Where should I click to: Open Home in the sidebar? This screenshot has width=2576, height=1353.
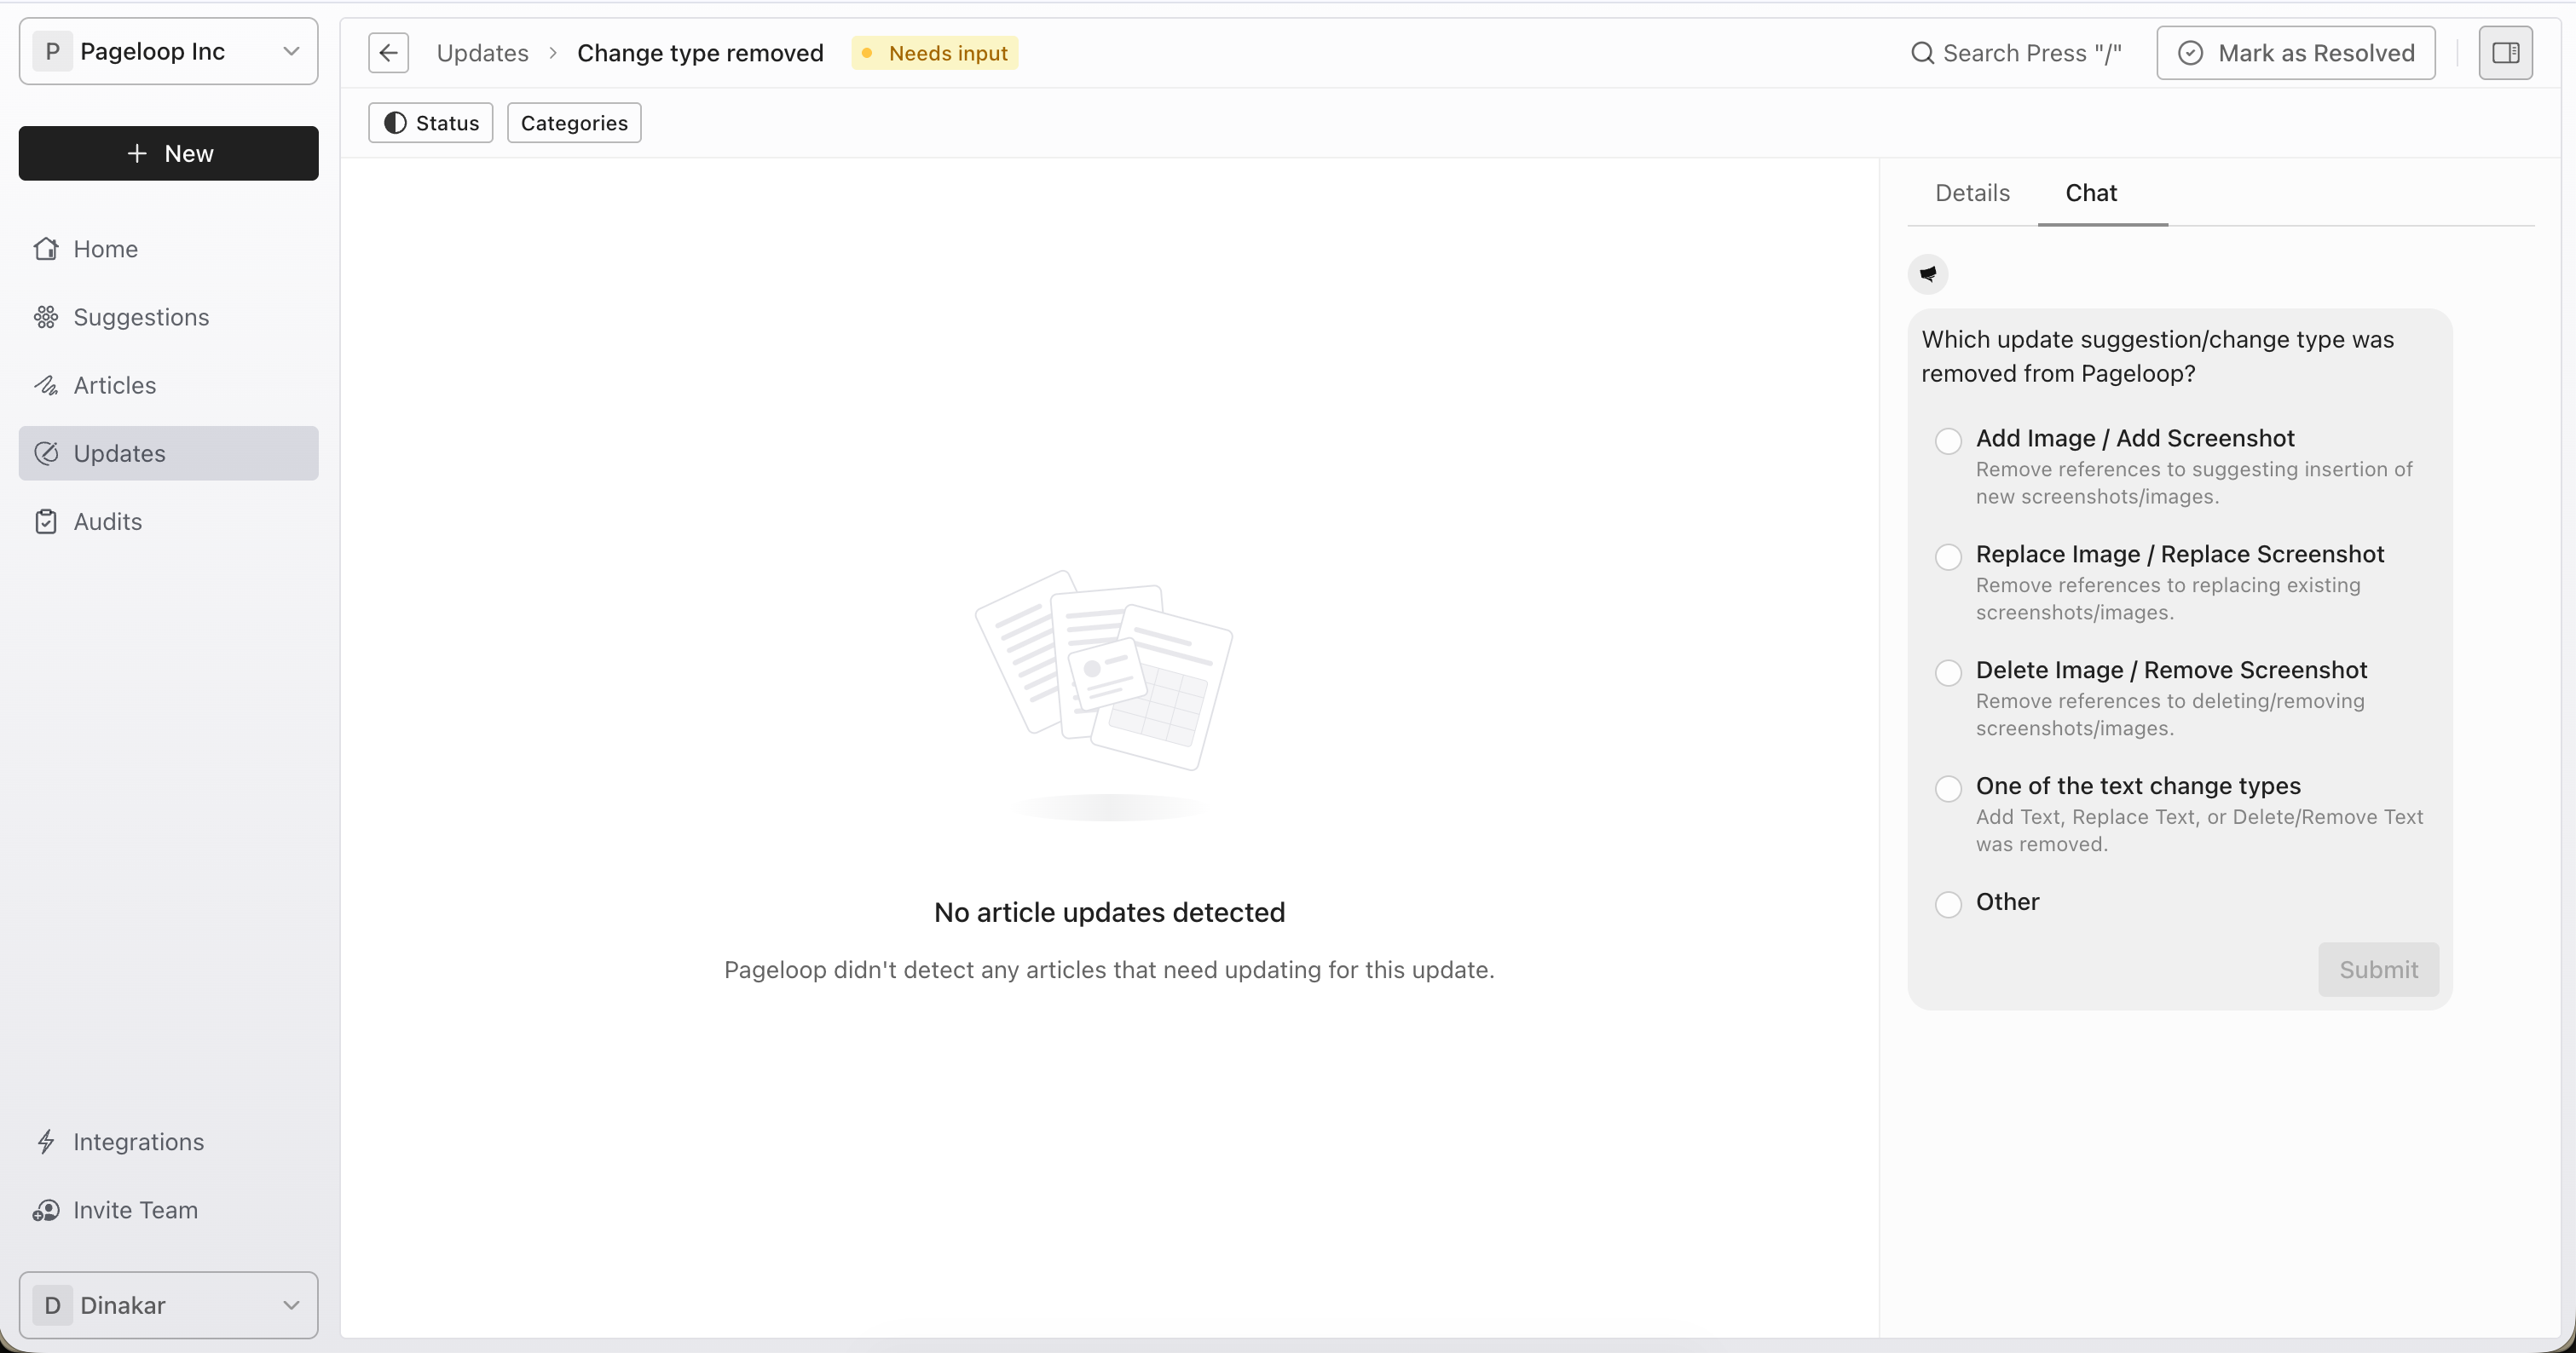[x=168, y=249]
